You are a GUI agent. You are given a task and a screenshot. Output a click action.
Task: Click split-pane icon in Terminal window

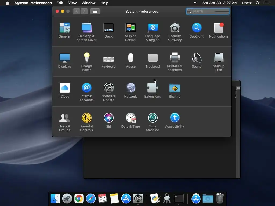point(238,88)
